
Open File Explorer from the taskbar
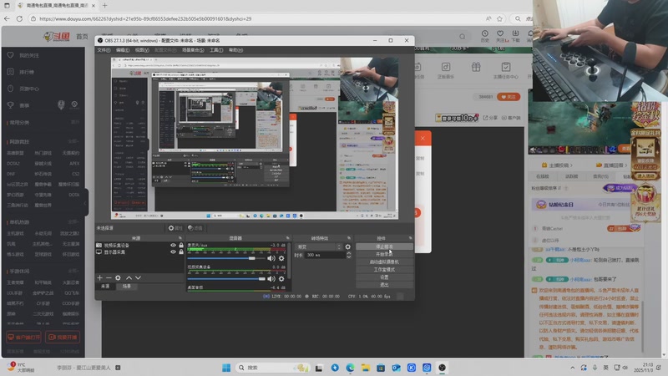(x=365, y=368)
